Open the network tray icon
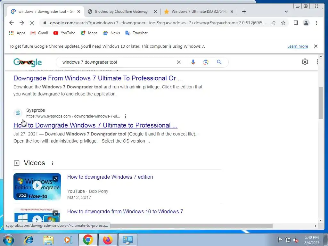Screen dimensions: 328x246 [288, 240]
